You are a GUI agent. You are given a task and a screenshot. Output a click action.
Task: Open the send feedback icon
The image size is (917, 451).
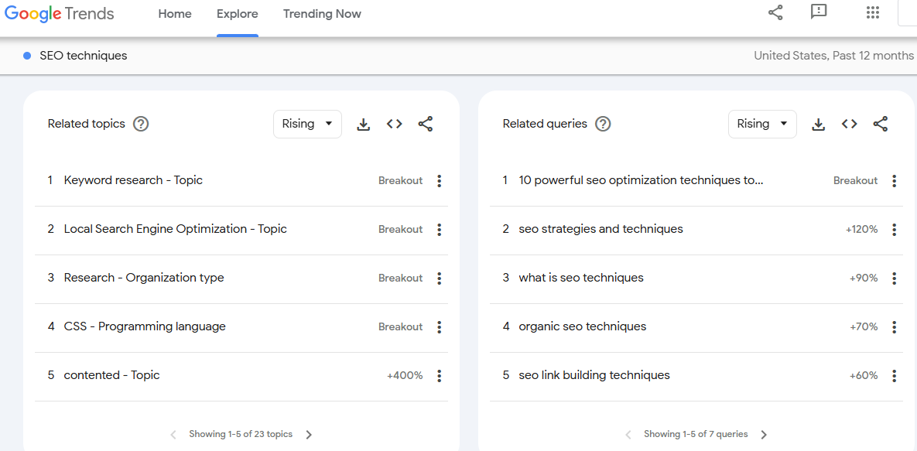[x=819, y=12]
